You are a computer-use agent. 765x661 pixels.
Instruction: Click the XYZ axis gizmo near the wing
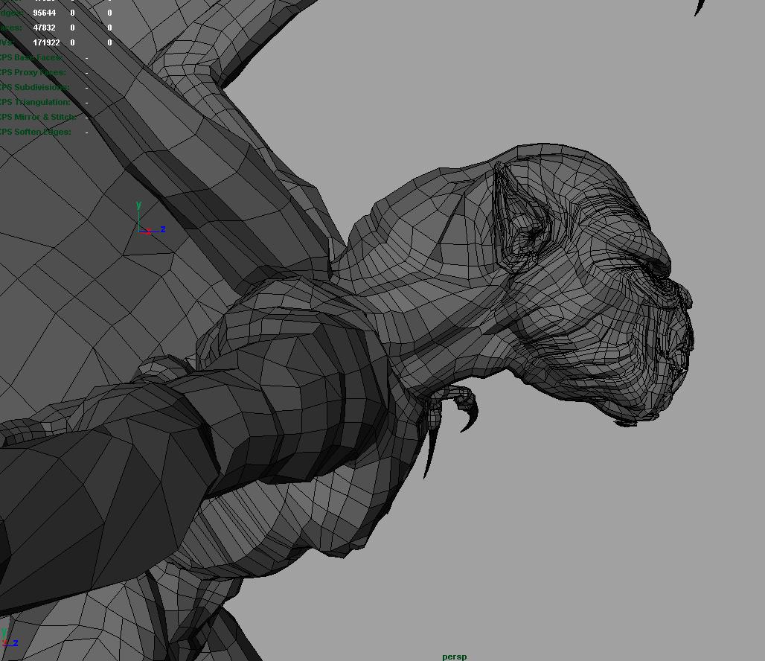click(x=147, y=226)
